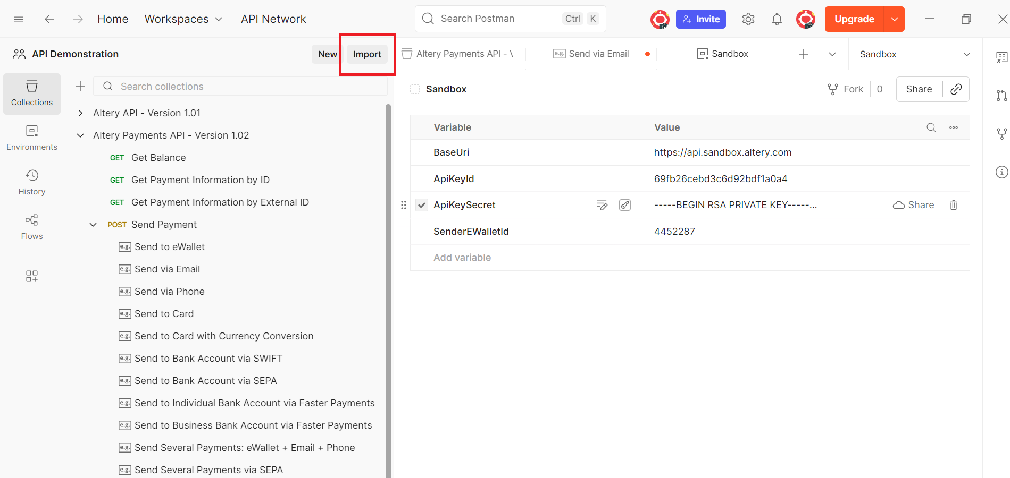
Task: Go back with the left arrow
Action: [49, 19]
